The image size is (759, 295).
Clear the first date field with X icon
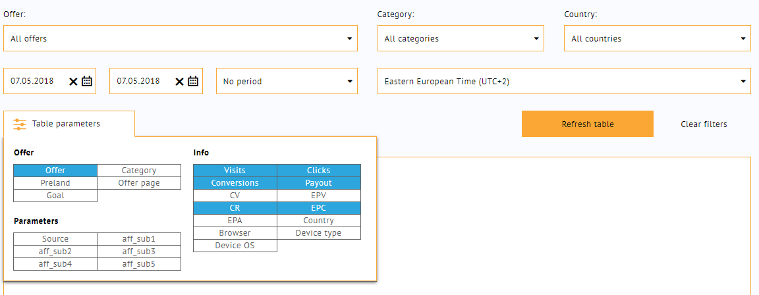click(x=73, y=82)
